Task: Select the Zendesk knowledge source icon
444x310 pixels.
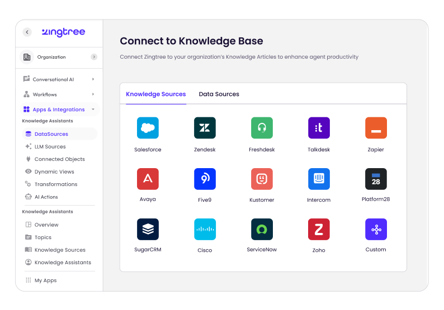Action: [x=205, y=128]
